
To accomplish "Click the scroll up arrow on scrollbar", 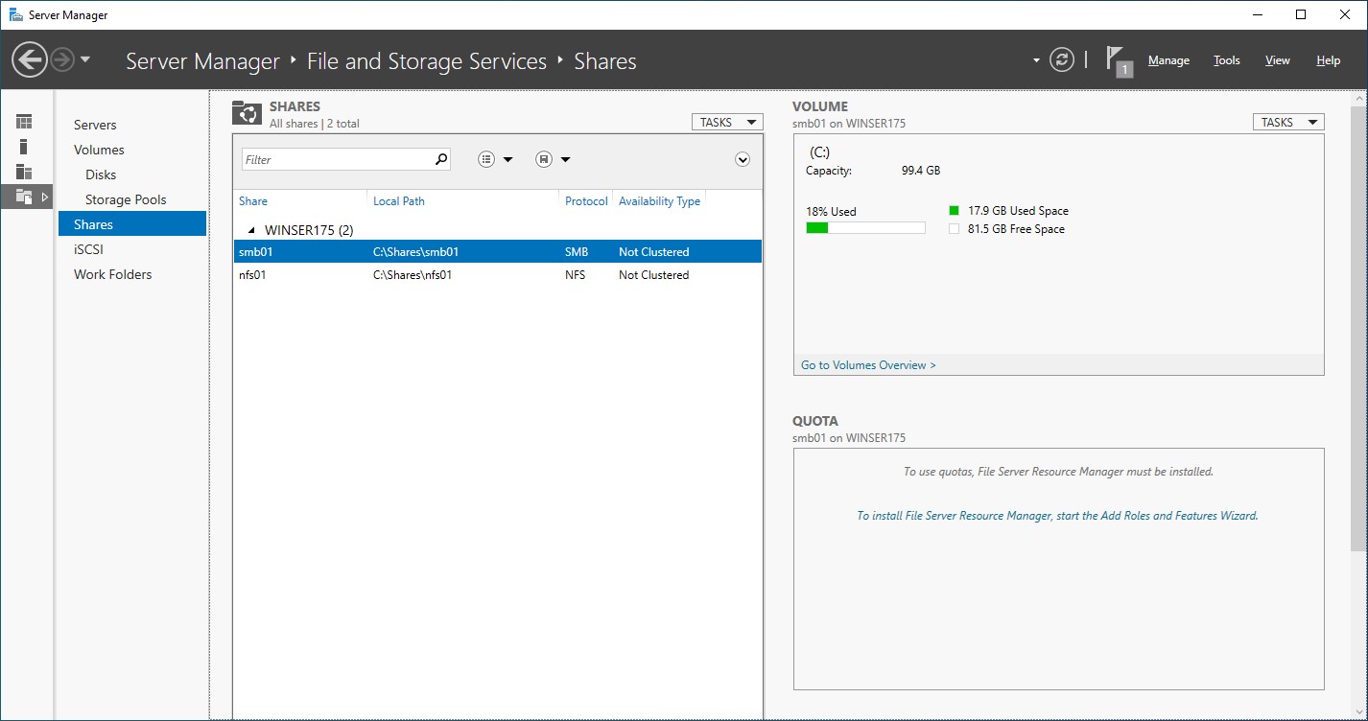I will (1359, 100).
